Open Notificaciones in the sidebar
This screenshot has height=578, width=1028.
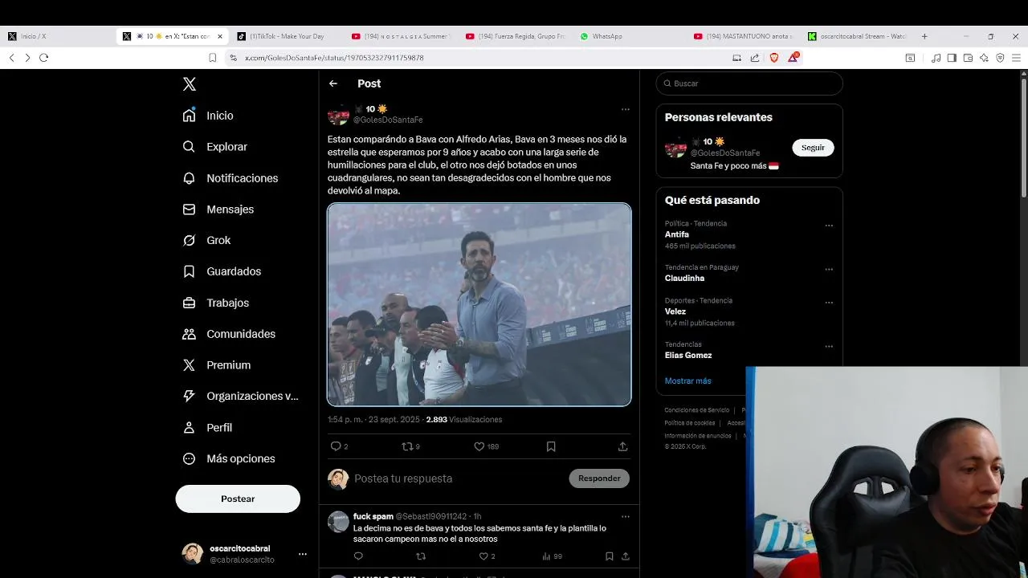coord(230,178)
